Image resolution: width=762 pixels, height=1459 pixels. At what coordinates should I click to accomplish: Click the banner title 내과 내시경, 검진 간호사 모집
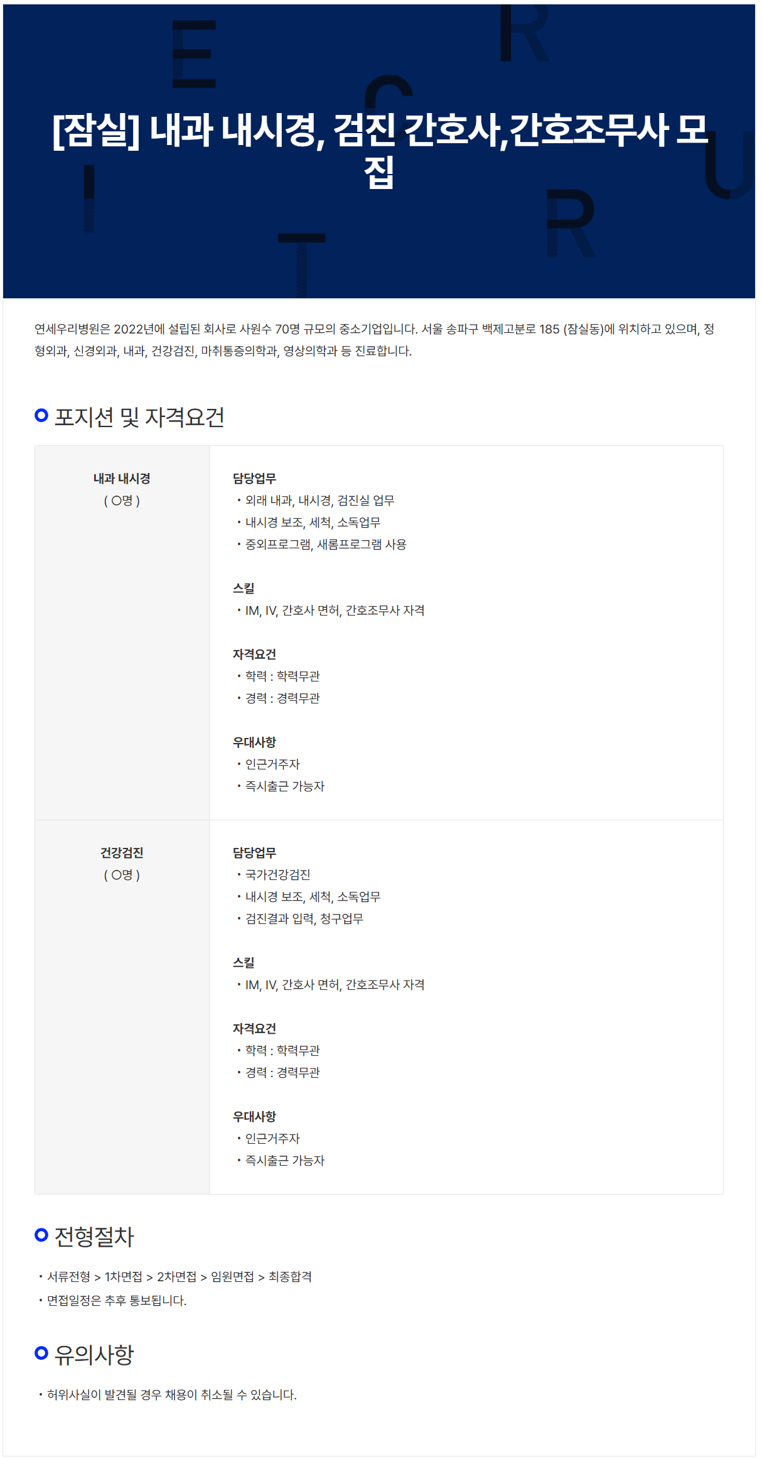click(x=380, y=151)
